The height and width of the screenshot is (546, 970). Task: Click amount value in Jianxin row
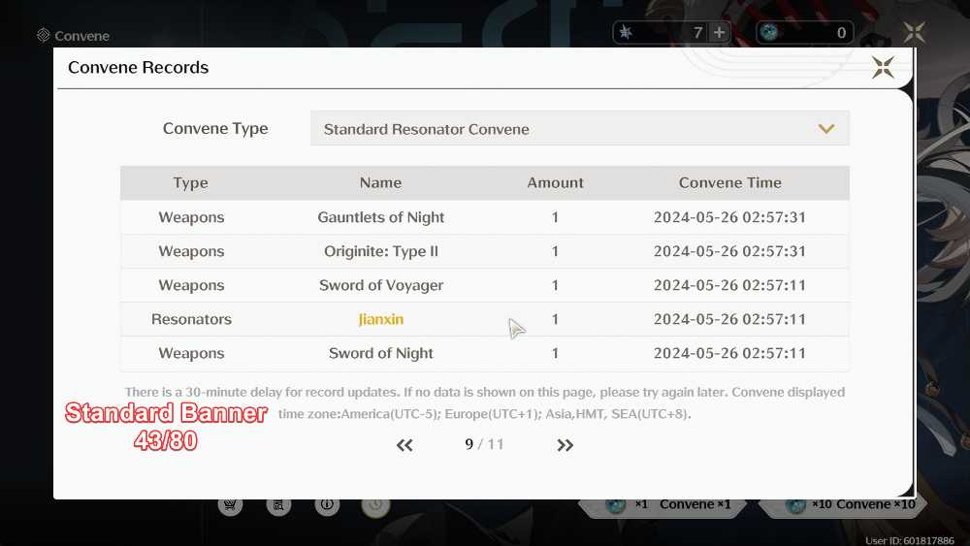555,319
